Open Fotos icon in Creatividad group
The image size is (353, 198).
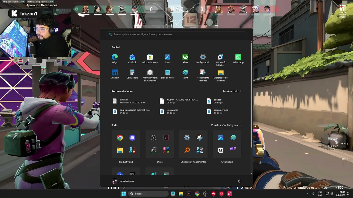[x=221, y=138]
